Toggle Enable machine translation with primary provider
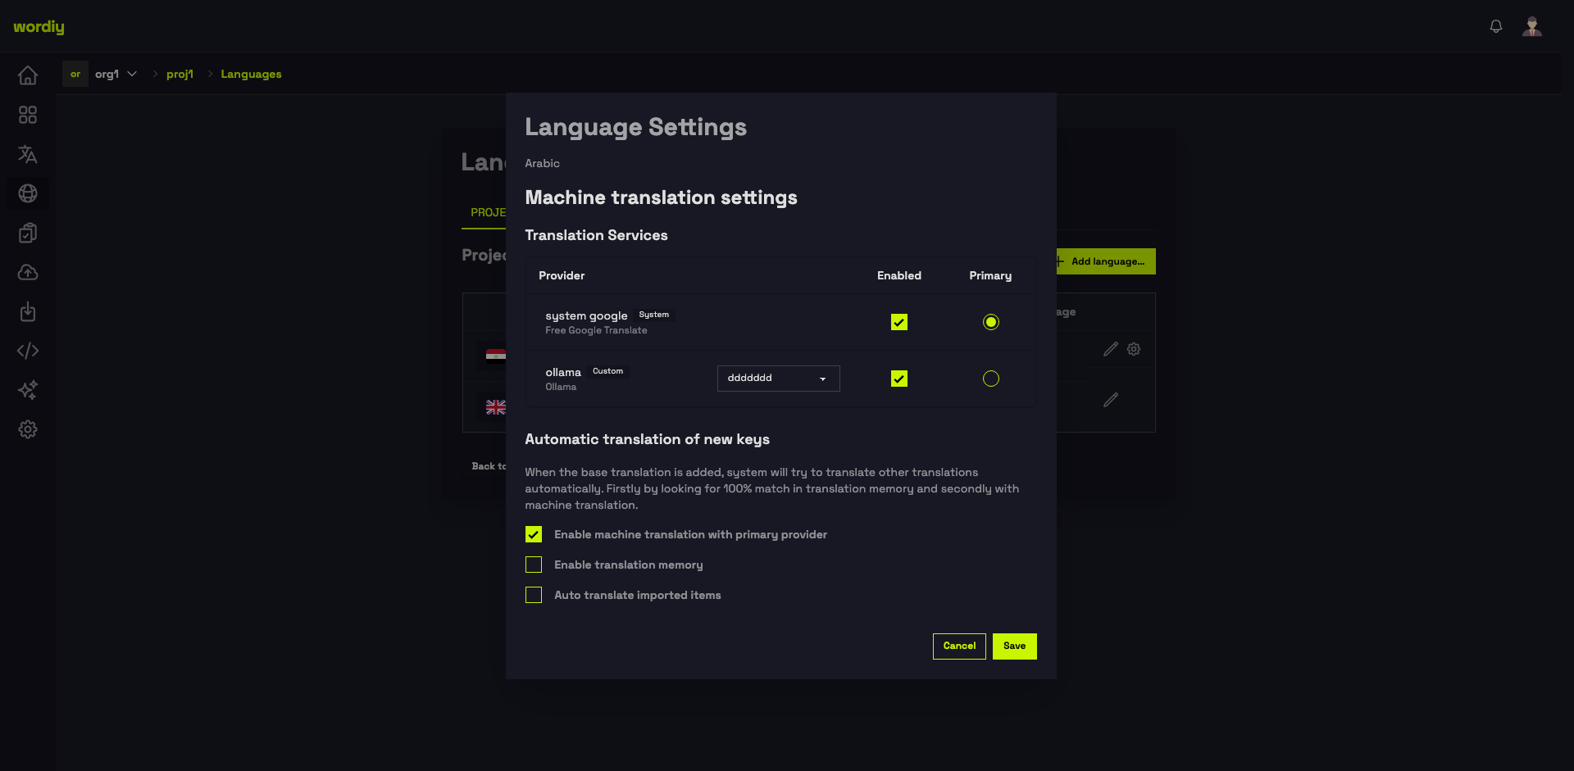Screen dimensions: 1574x771 (534, 534)
